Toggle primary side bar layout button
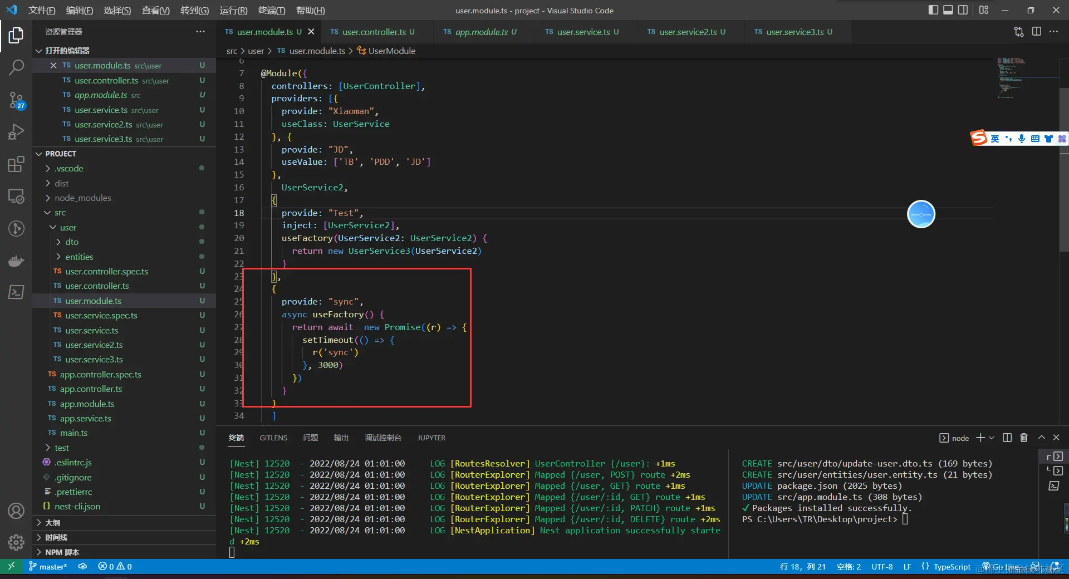1069x579 pixels. 934,10
